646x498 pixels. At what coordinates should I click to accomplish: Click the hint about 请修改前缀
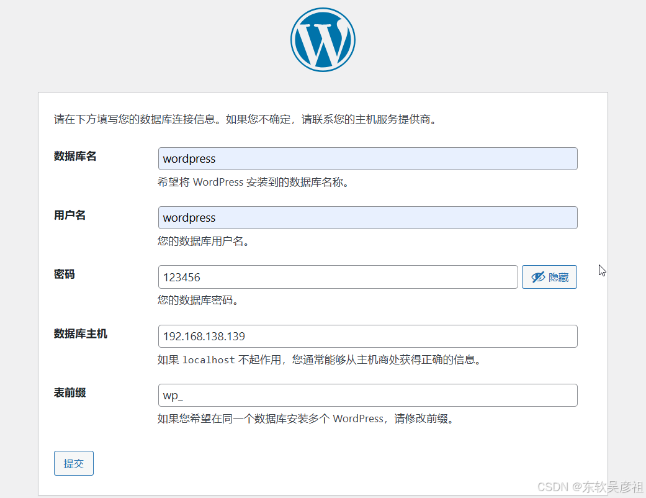[x=307, y=419]
